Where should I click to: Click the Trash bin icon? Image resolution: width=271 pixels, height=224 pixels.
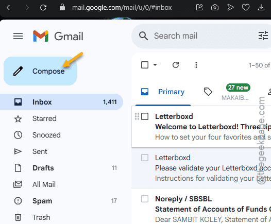[x=18, y=217]
